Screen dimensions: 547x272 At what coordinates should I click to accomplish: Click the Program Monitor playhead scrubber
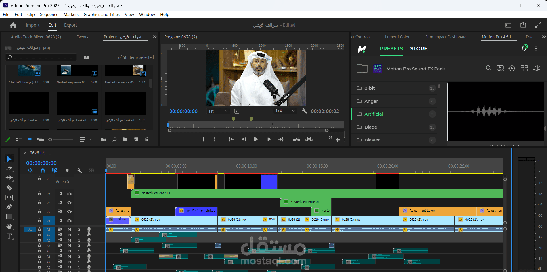168,125
